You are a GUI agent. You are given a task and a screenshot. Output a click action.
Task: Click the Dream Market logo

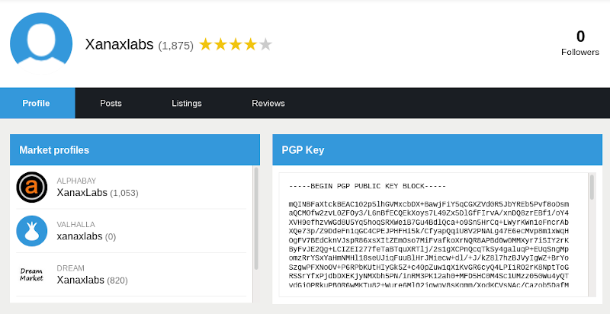[x=32, y=274]
